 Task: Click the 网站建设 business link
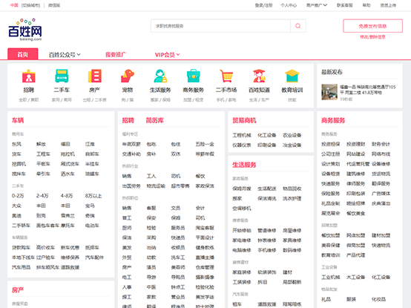[x=355, y=154]
